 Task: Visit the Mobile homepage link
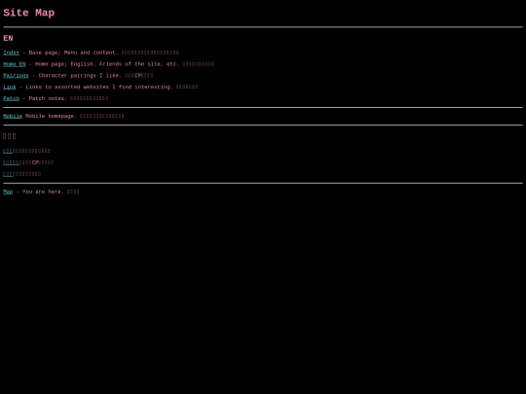13,116
